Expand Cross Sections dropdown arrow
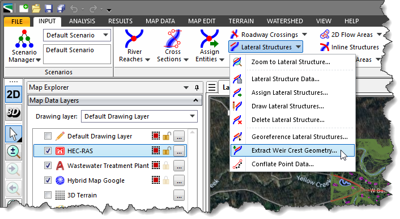The image size is (400, 219). tap(186, 60)
